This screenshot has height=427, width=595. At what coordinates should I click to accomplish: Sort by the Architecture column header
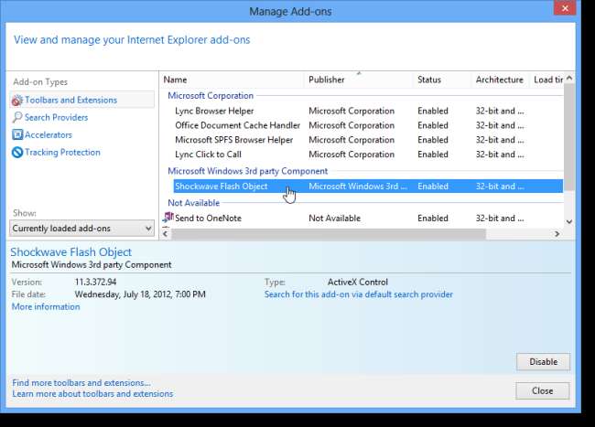500,80
